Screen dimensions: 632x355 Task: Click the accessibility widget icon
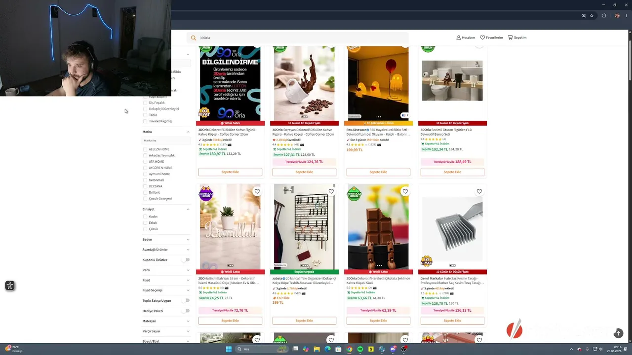(9, 285)
